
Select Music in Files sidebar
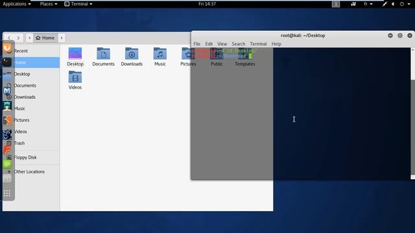click(x=31, y=108)
